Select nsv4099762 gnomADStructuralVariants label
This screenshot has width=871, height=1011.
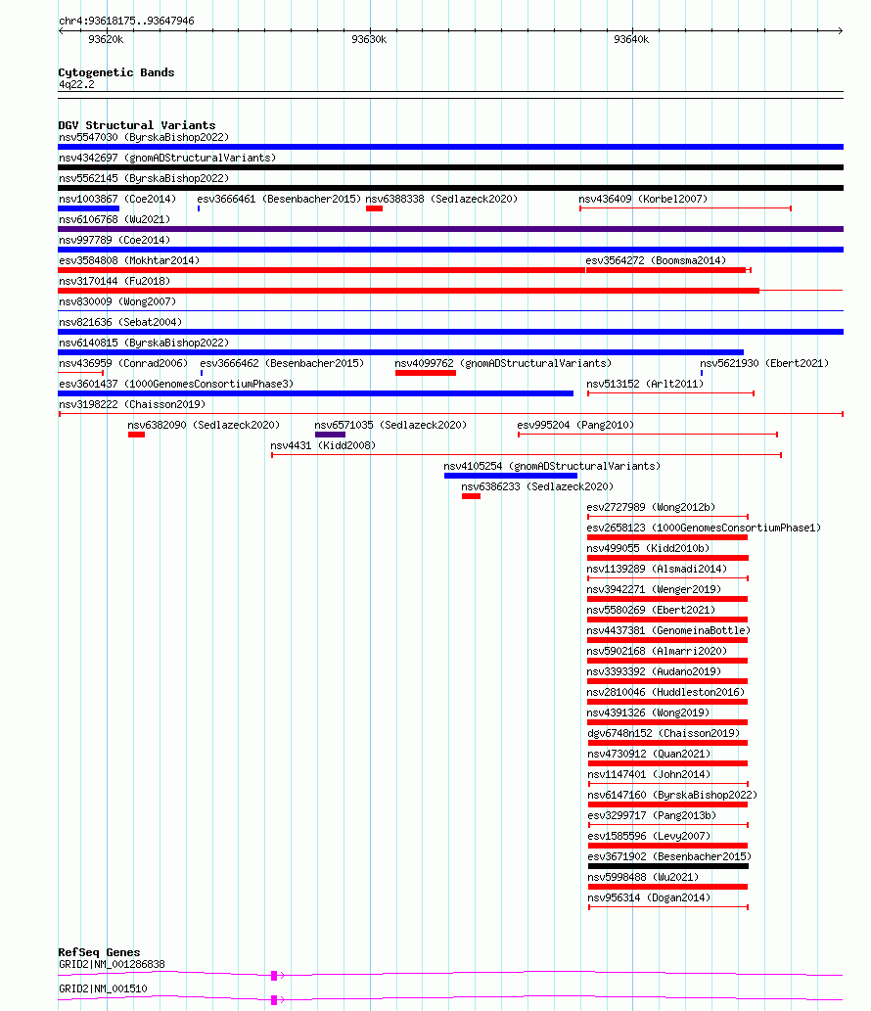pos(504,364)
